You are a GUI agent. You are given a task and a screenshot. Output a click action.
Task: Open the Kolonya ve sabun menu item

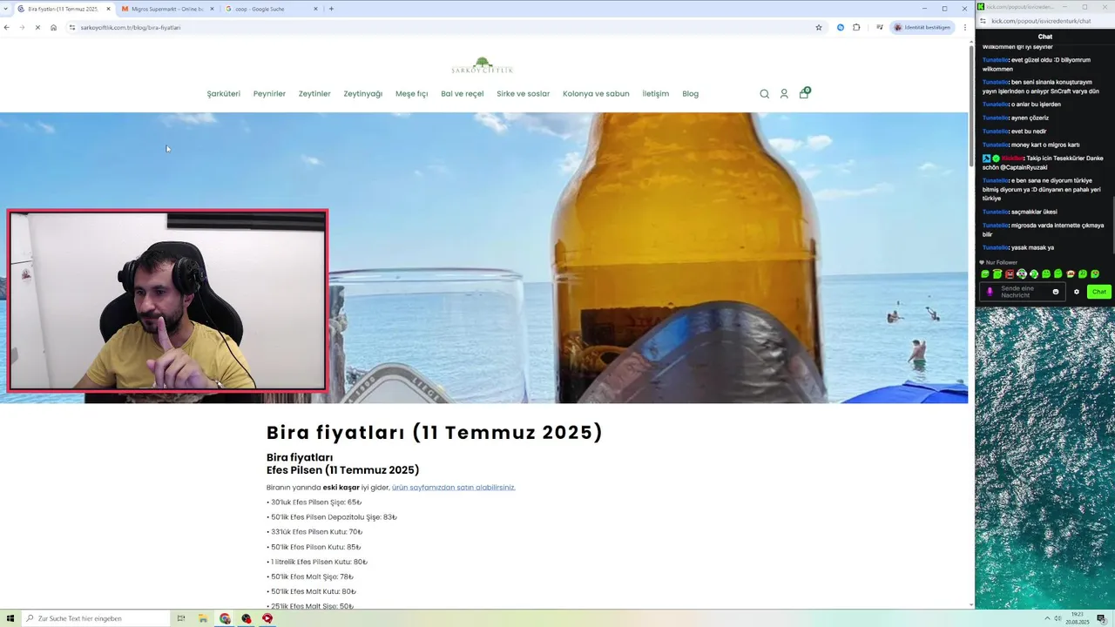pos(596,94)
